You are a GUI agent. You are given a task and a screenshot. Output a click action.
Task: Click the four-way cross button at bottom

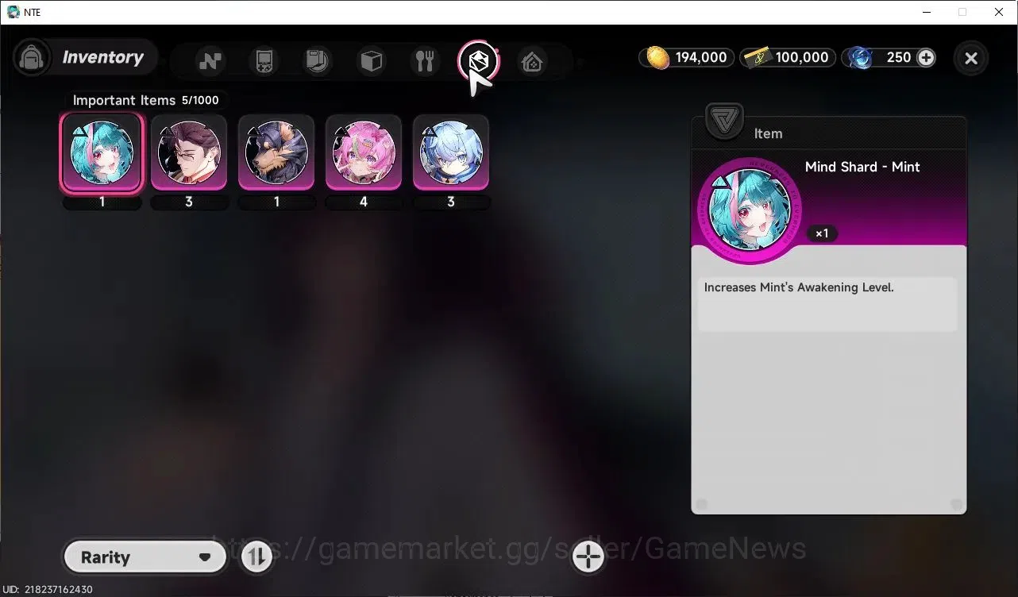588,557
